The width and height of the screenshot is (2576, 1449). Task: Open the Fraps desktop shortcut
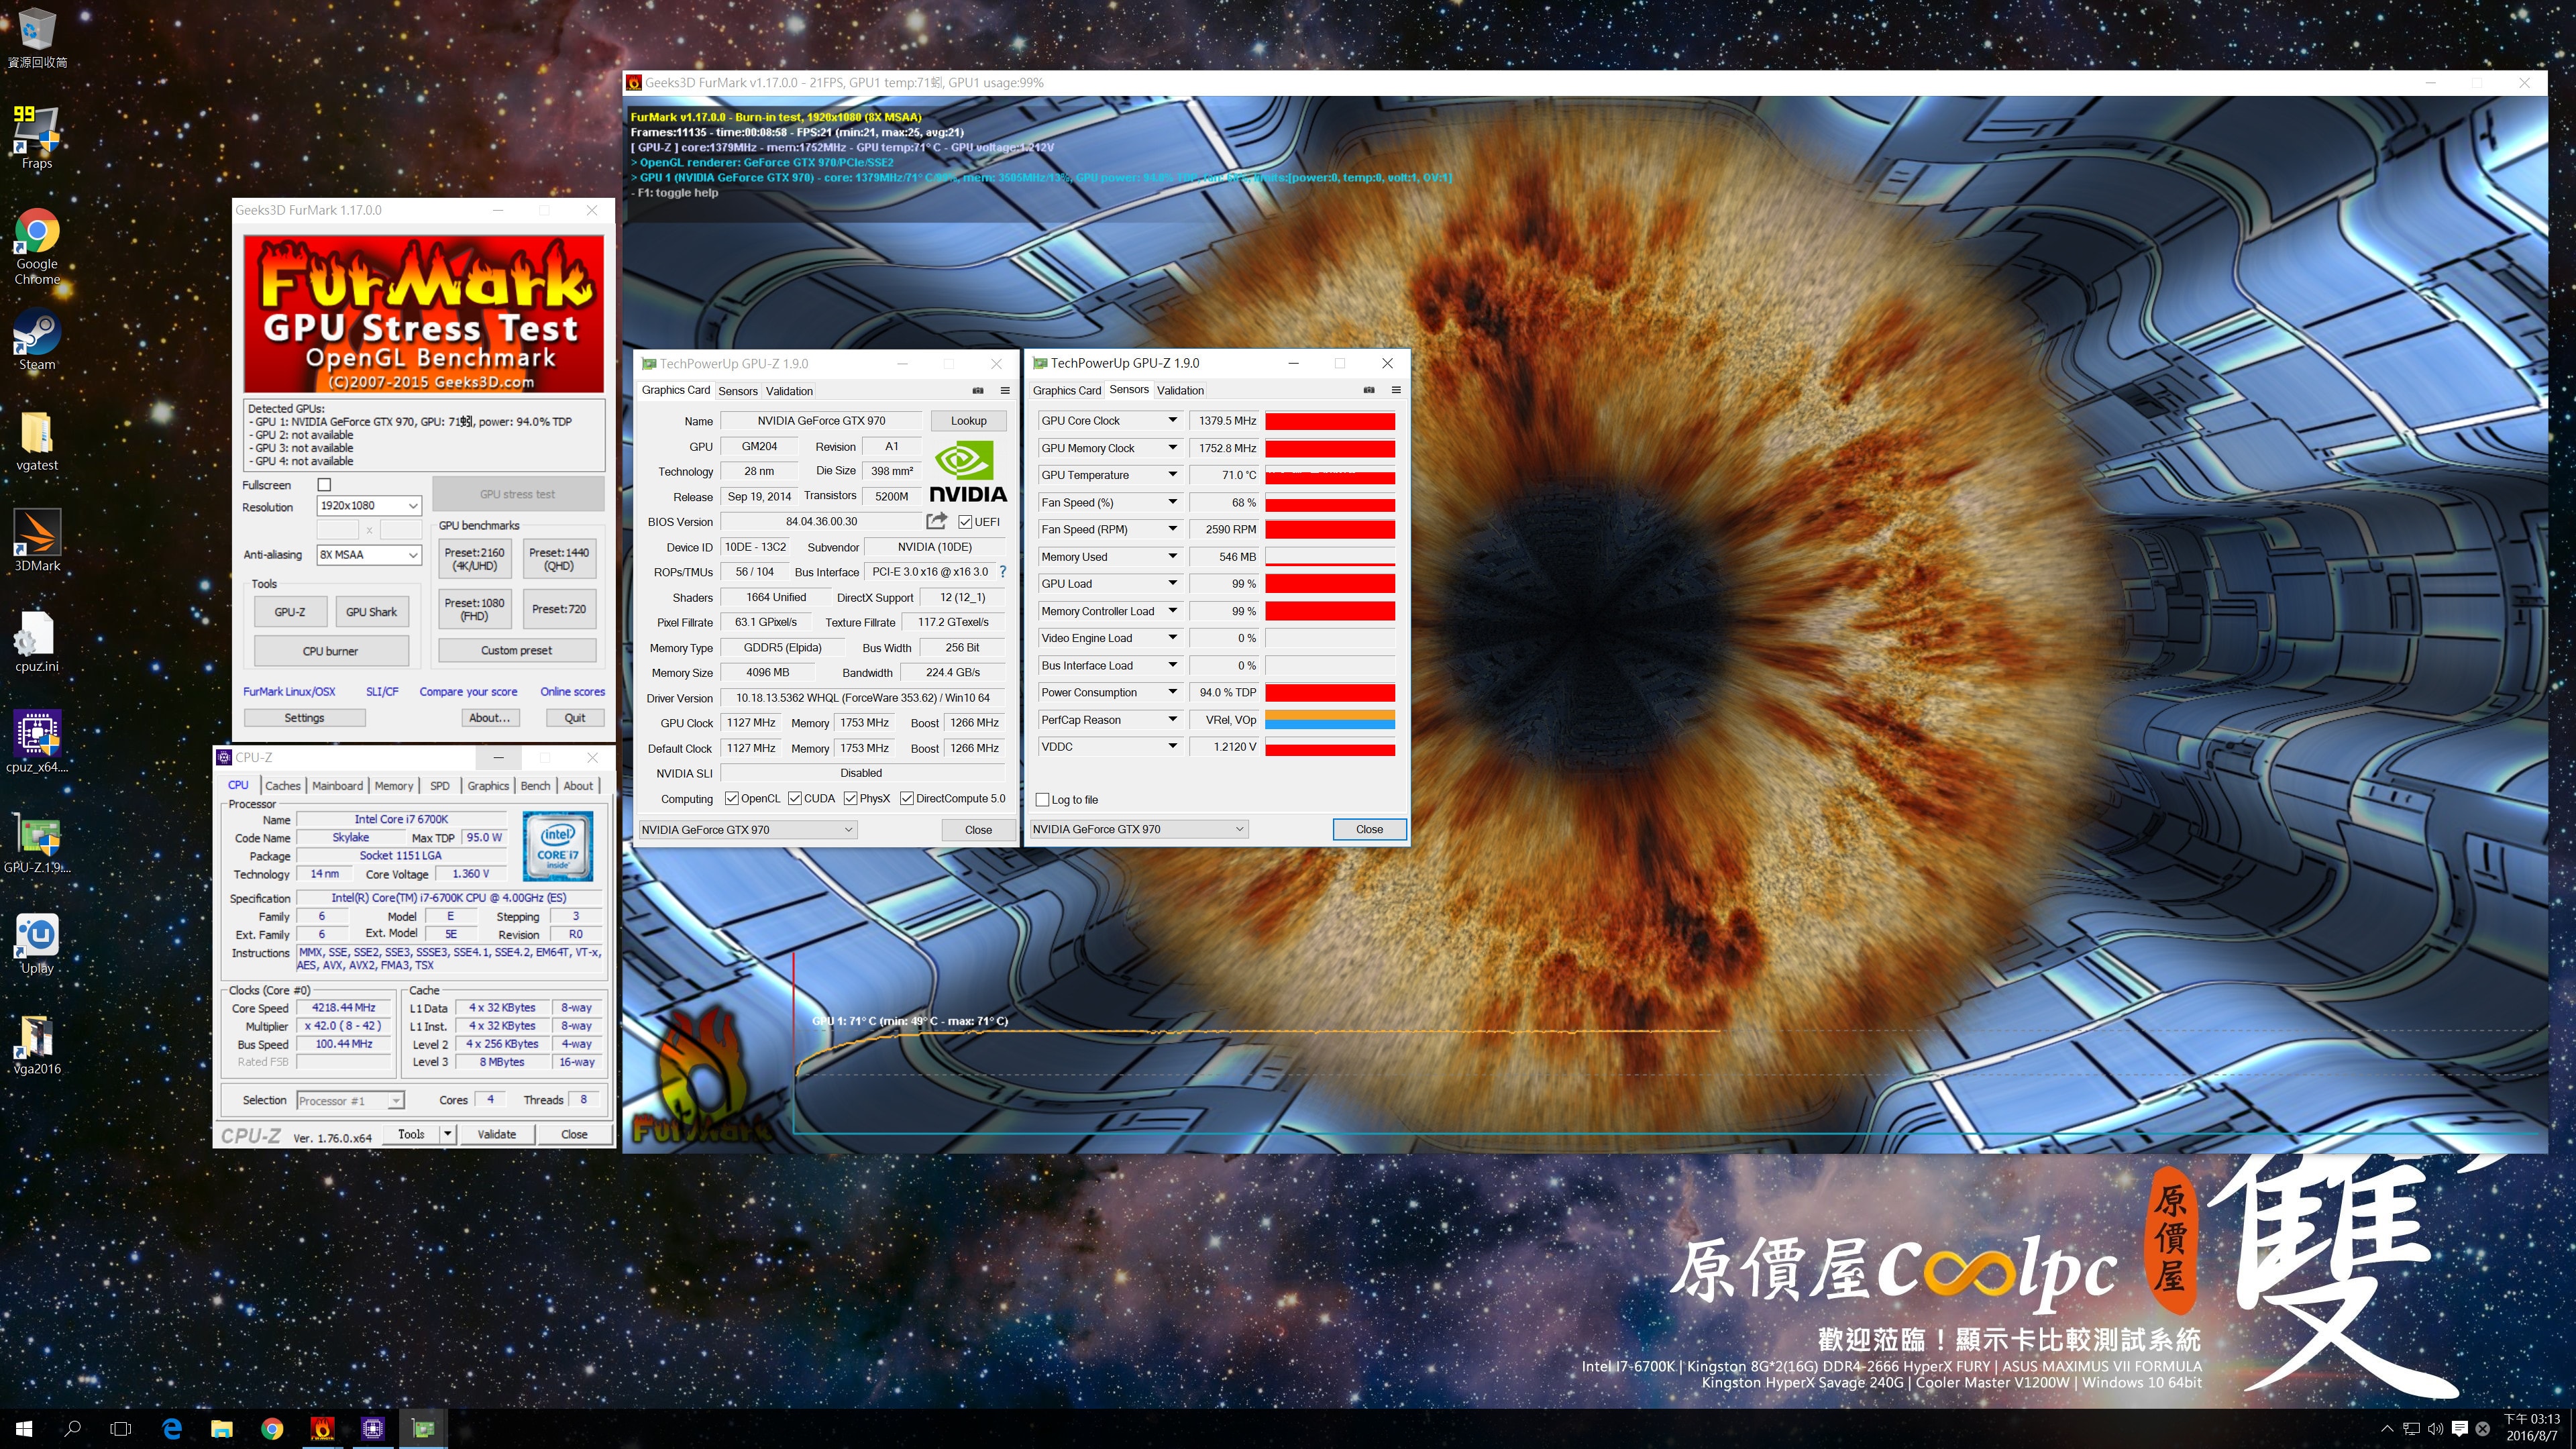(x=37, y=138)
